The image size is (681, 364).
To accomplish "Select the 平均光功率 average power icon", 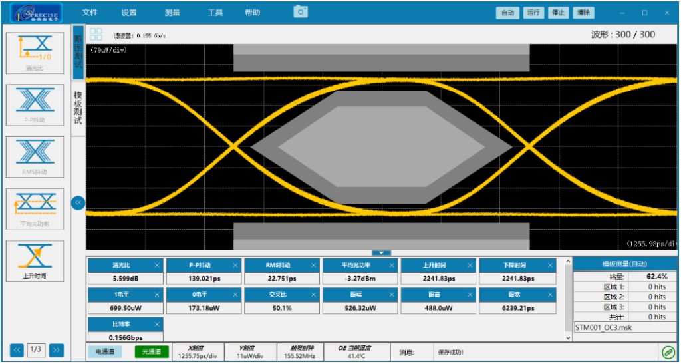I will 35,208.
